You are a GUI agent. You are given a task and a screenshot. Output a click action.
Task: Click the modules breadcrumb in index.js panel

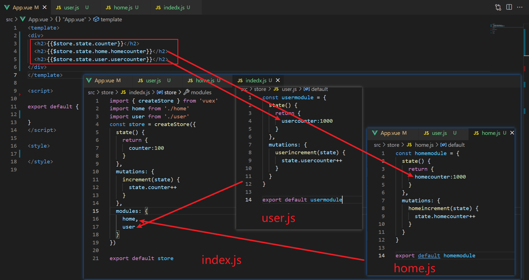201,92
